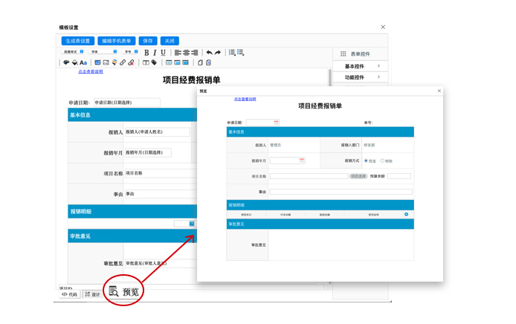Click the undo arrow icon
Viewport: 516px width, 324px height.
click(x=209, y=53)
